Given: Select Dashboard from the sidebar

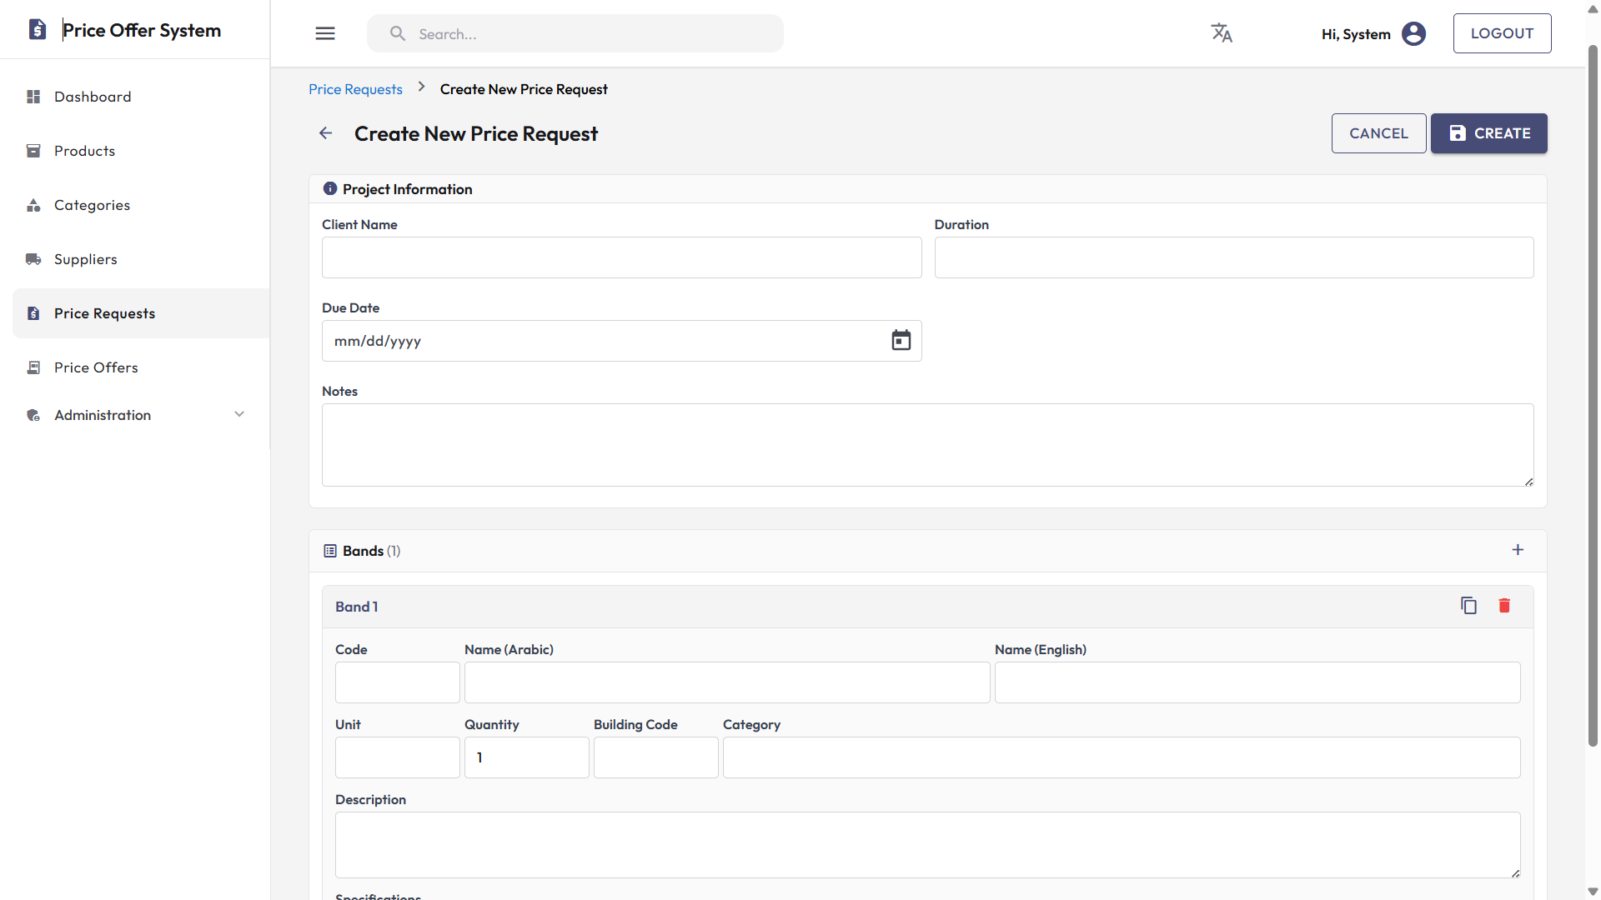Looking at the screenshot, I should point(93,96).
